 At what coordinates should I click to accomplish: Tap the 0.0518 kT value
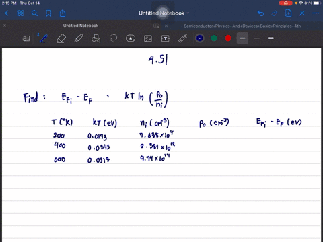pyautogui.click(x=99, y=160)
